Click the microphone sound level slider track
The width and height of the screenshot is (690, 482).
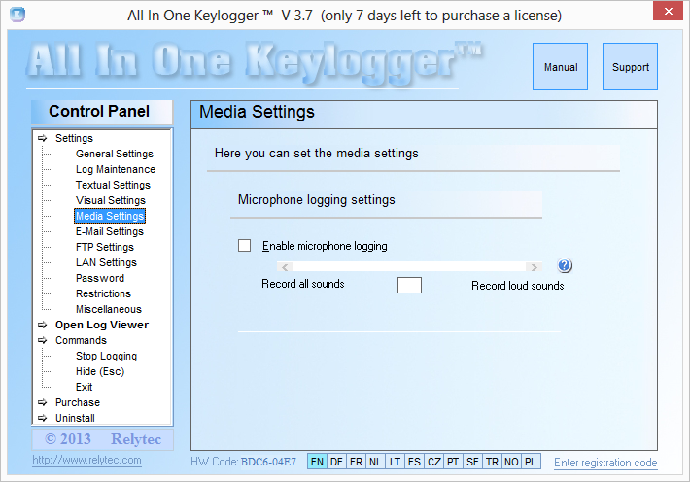pyautogui.click(x=408, y=267)
